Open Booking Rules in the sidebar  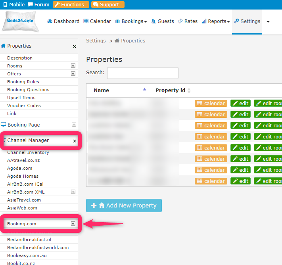click(x=23, y=82)
